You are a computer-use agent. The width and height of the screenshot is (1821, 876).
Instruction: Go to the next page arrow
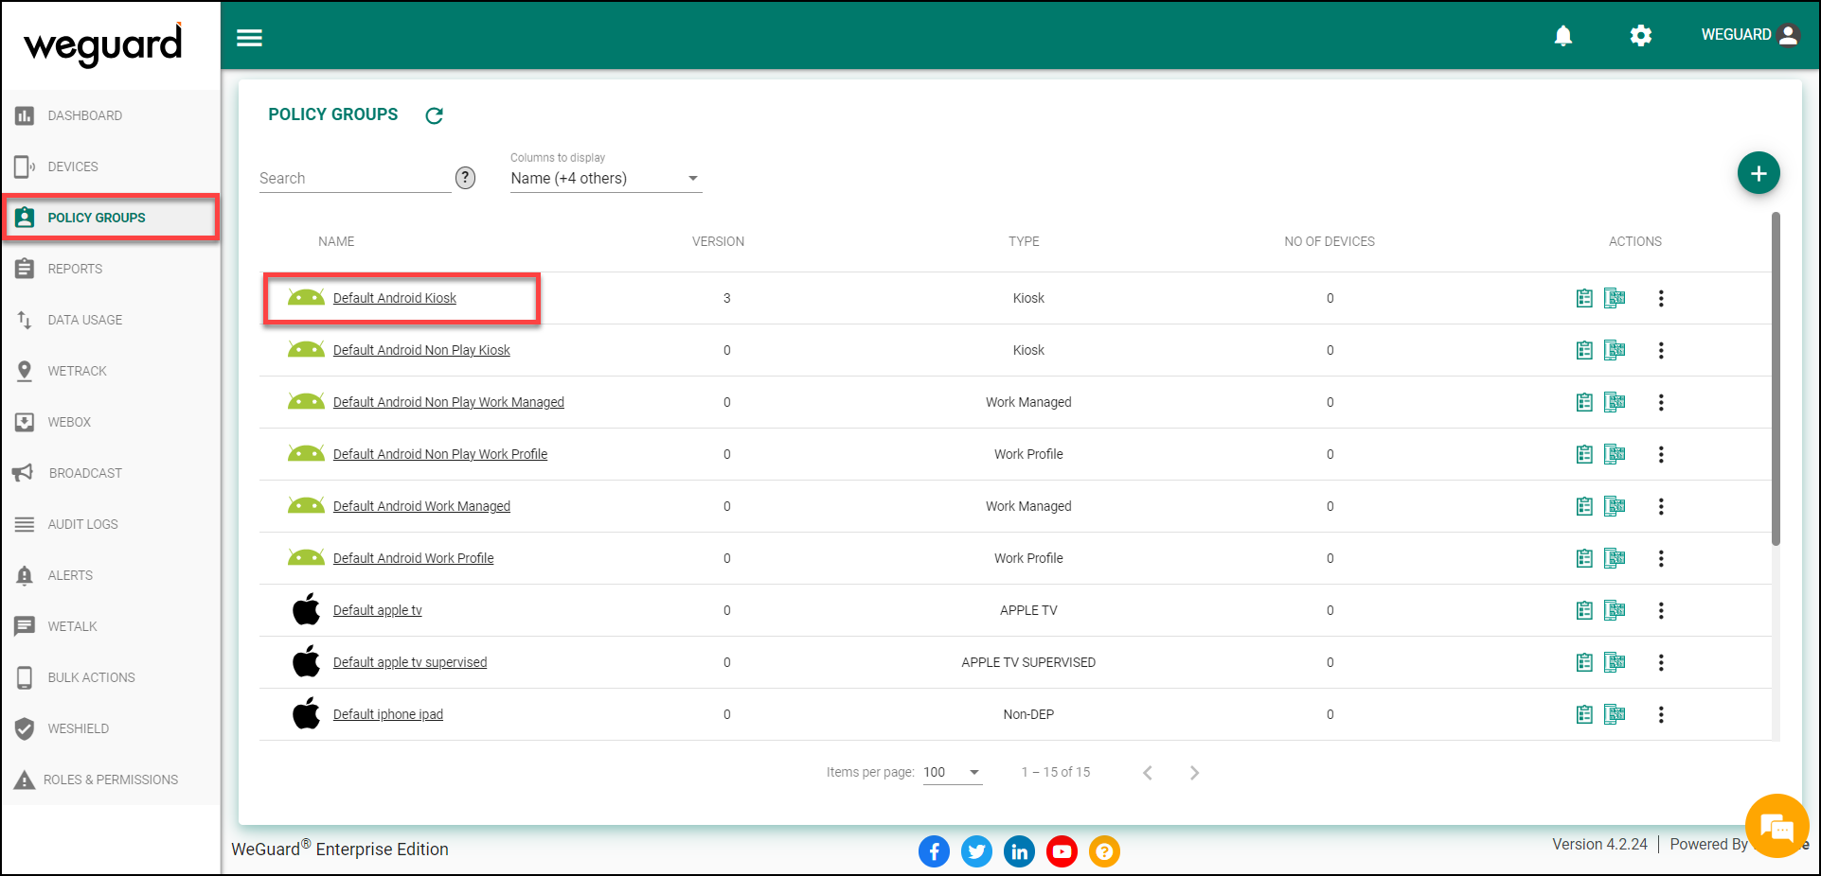click(x=1194, y=773)
